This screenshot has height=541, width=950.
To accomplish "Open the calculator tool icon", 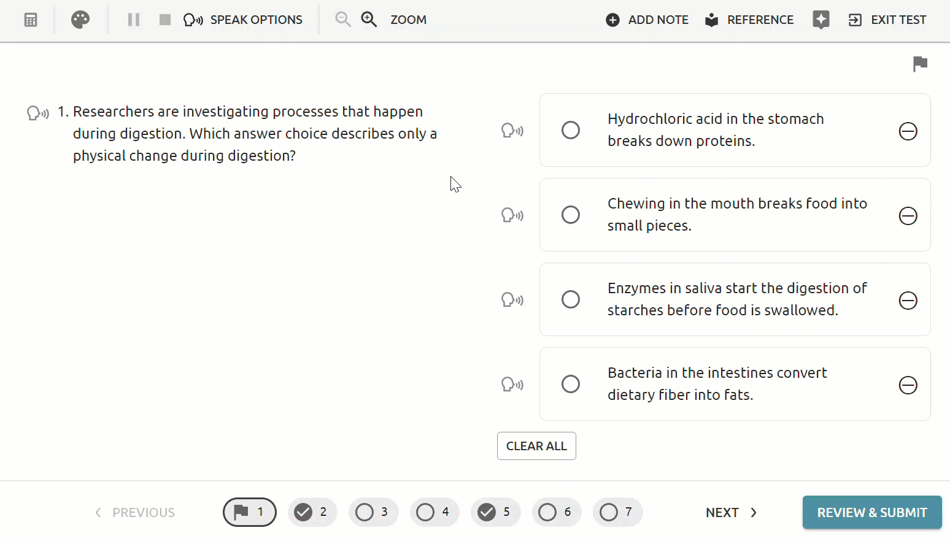I will (31, 20).
